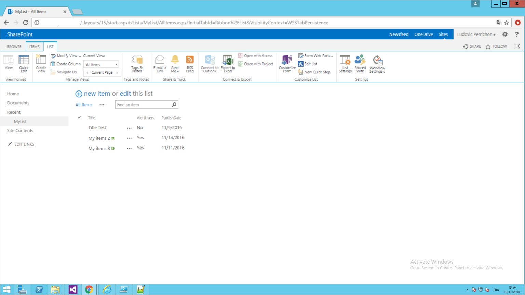Open List Settings in ribbon
This screenshot has height=295, width=525.
click(x=345, y=64)
